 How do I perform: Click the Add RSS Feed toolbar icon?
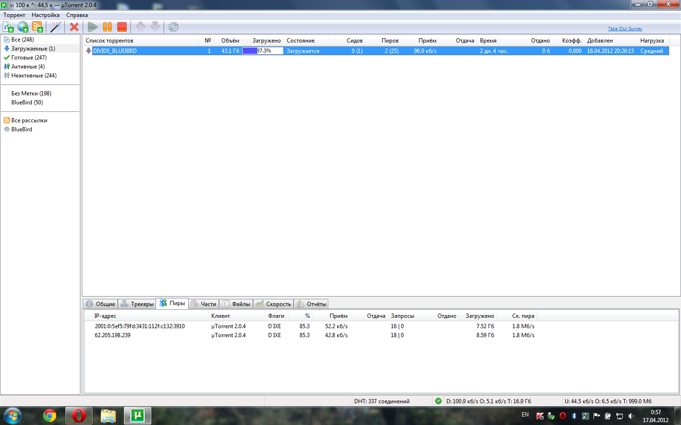[x=37, y=27]
